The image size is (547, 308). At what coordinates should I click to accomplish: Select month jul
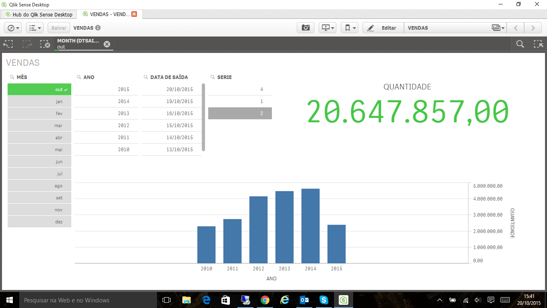39,174
